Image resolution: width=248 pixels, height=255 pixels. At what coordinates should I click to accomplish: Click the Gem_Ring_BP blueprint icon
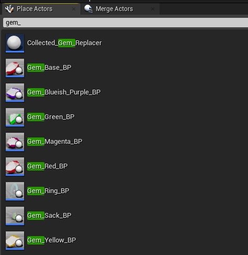(15, 191)
